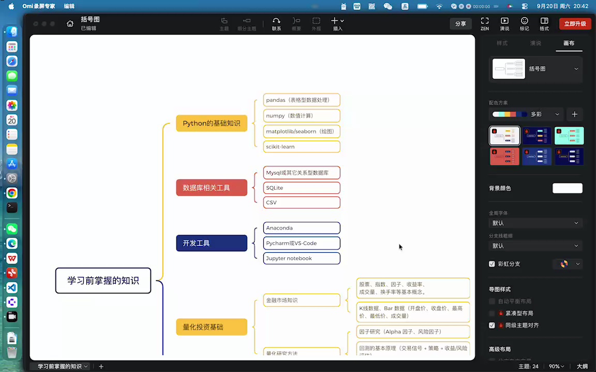Uncheck 同级主题对齐 option

click(x=491, y=325)
